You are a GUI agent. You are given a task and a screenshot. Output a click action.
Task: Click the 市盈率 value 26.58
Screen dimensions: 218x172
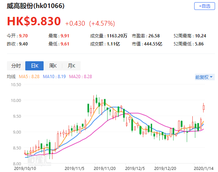pos(154,36)
